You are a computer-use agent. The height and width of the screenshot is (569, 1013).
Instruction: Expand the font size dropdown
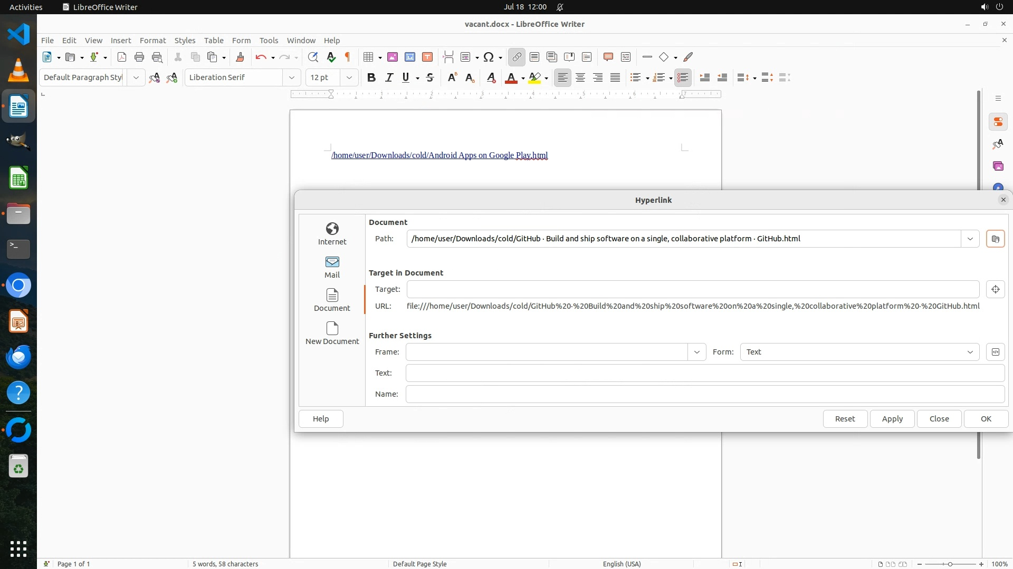pyautogui.click(x=349, y=77)
